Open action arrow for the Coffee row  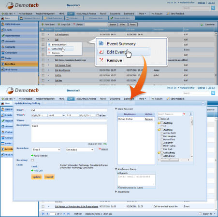48,75
